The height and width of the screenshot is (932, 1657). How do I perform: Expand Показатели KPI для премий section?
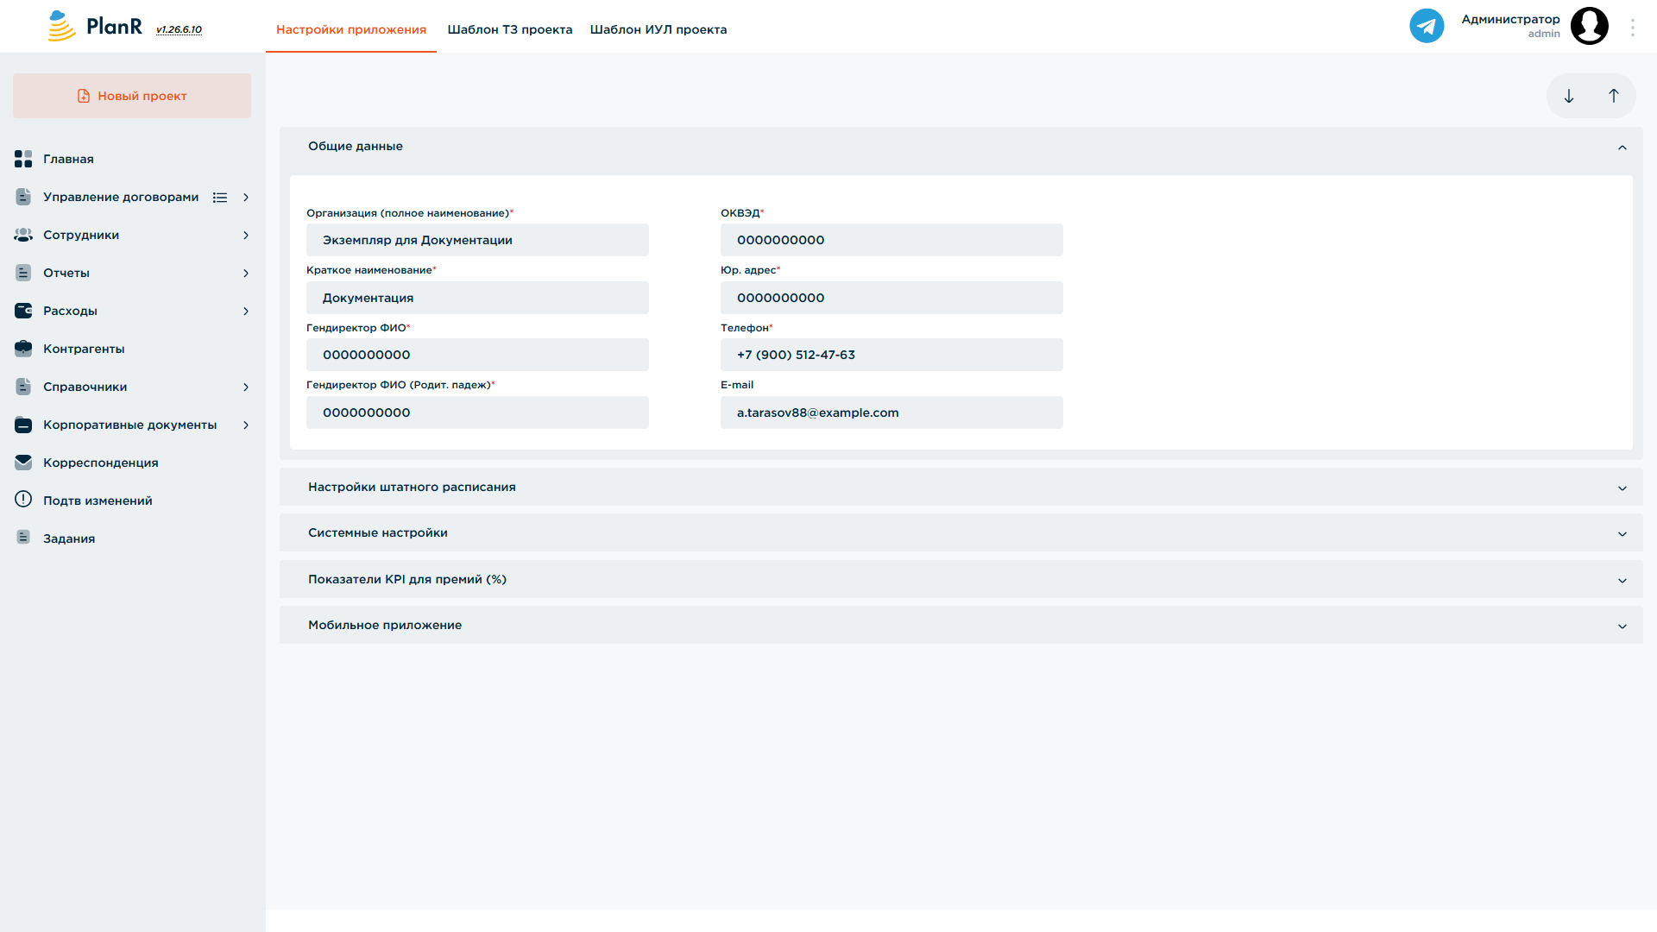click(961, 580)
